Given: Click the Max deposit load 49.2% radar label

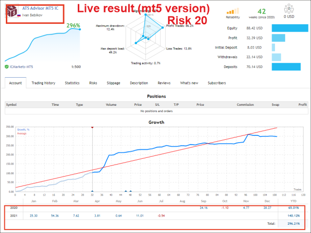Looking at the screenshot, I should coord(112,50).
